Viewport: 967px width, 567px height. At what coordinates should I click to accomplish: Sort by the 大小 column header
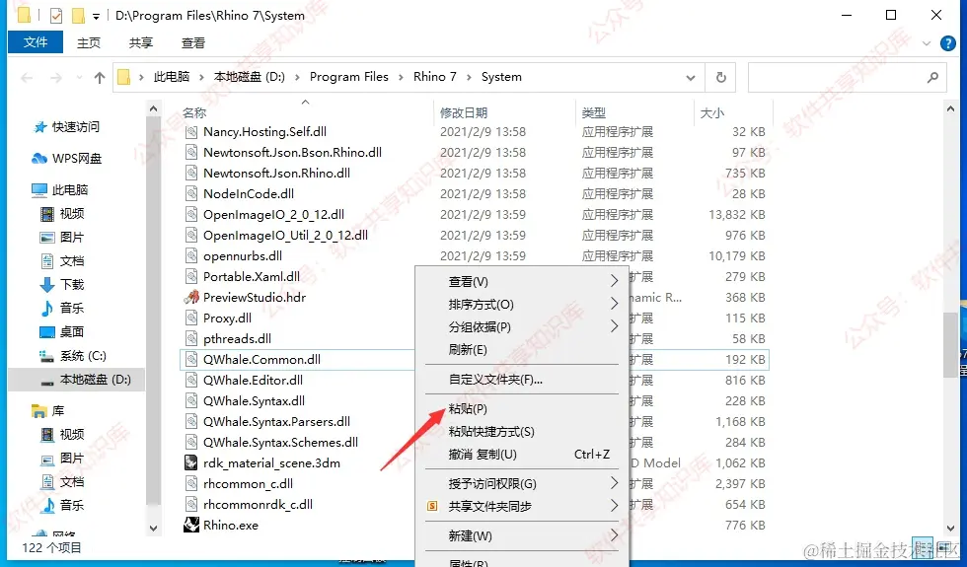click(712, 112)
